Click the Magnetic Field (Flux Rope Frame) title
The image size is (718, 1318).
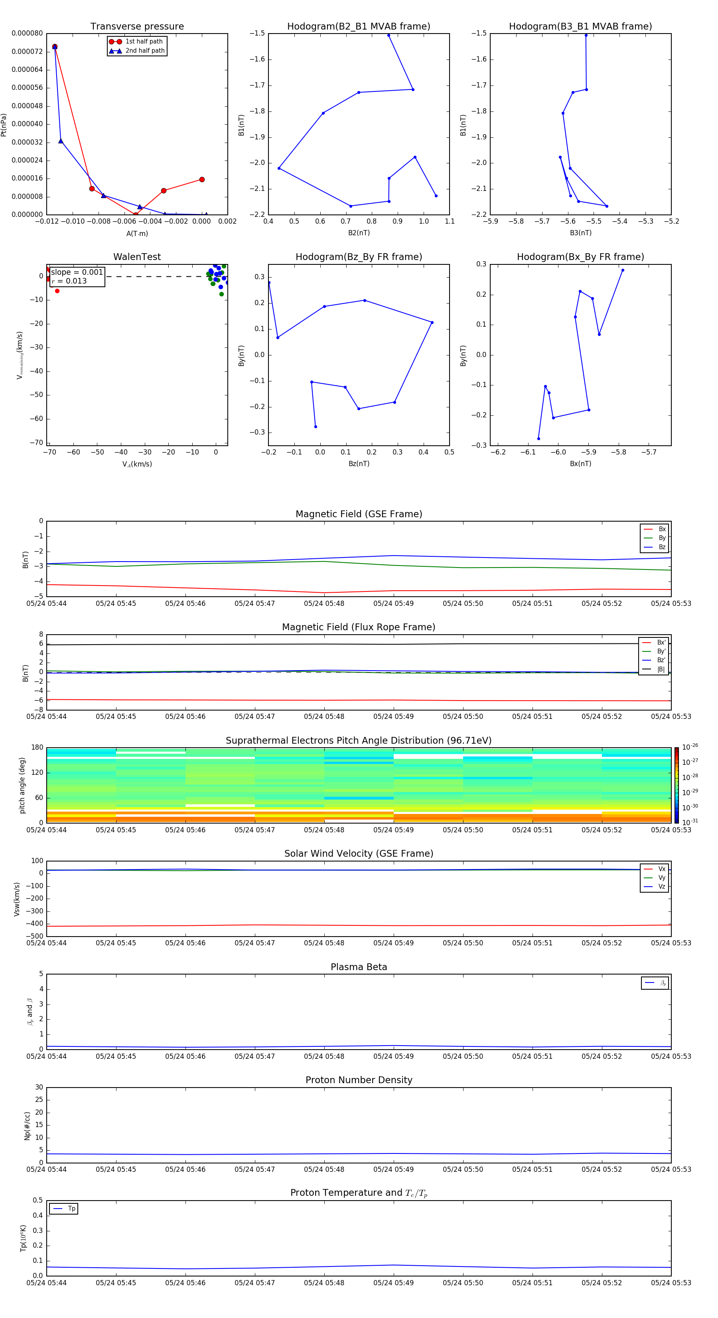click(359, 627)
